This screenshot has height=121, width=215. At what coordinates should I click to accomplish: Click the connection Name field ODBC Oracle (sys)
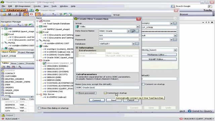click(x=107, y=87)
